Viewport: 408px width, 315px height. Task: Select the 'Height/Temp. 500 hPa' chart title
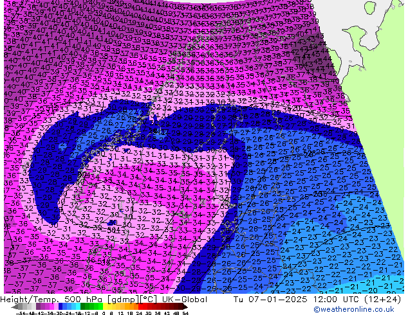pos(51,300)
